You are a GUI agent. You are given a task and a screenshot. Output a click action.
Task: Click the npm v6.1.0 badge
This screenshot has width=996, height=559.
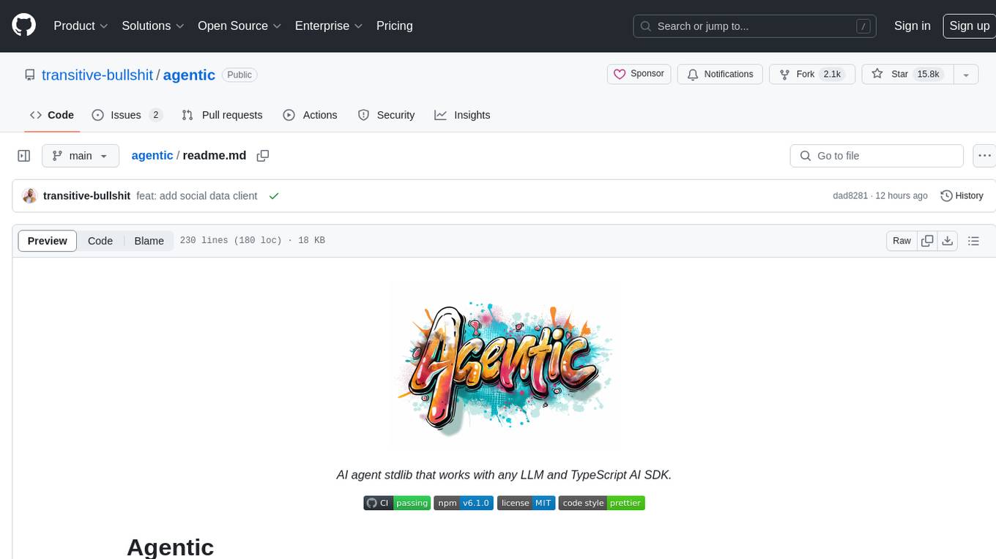pyautogui.click(x=464, y=503)
